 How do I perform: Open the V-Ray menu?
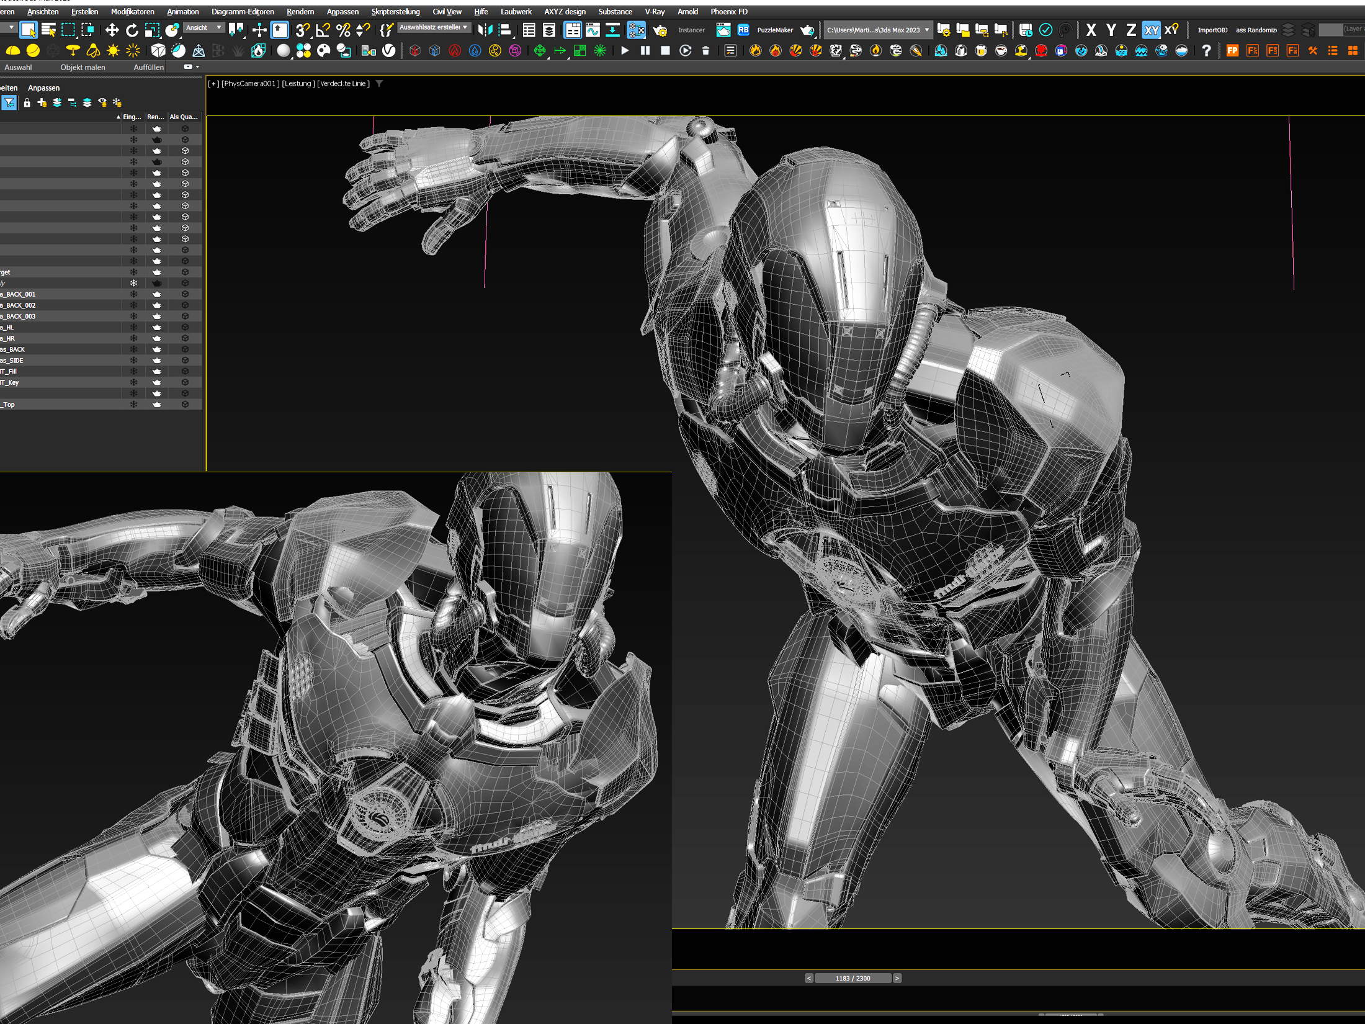655,12
